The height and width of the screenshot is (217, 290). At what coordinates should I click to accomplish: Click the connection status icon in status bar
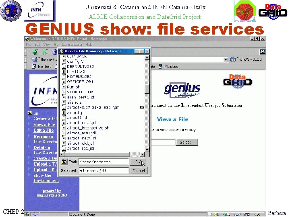pos(34,214)
